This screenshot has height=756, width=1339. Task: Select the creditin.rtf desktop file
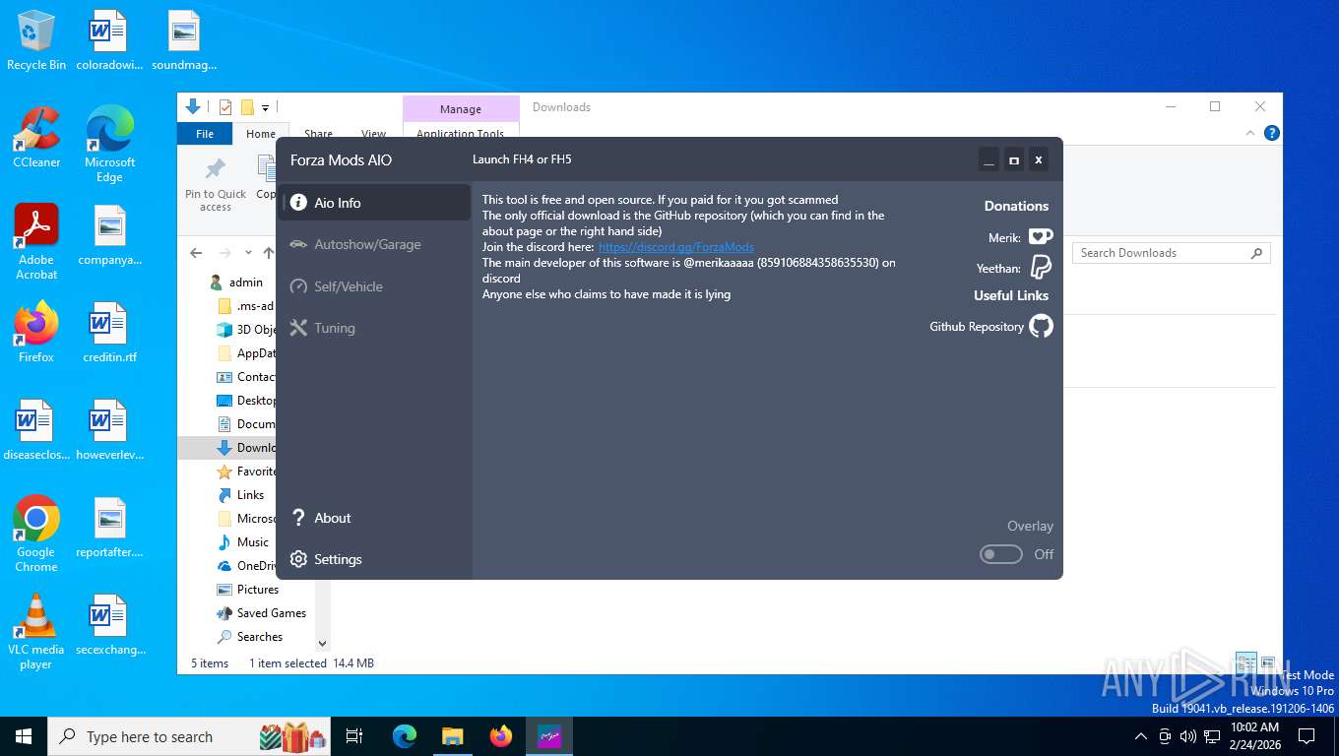[109, 333]
